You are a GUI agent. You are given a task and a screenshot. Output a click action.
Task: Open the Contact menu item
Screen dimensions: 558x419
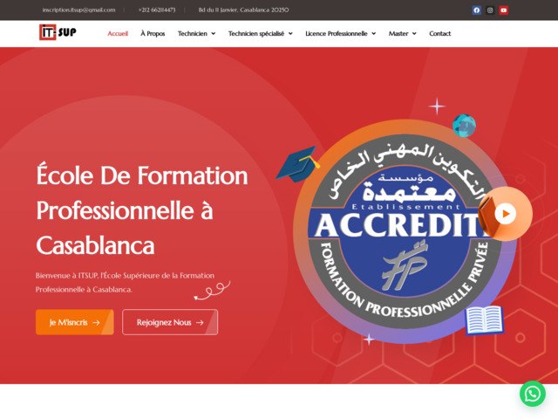click(x=439, y=33)
